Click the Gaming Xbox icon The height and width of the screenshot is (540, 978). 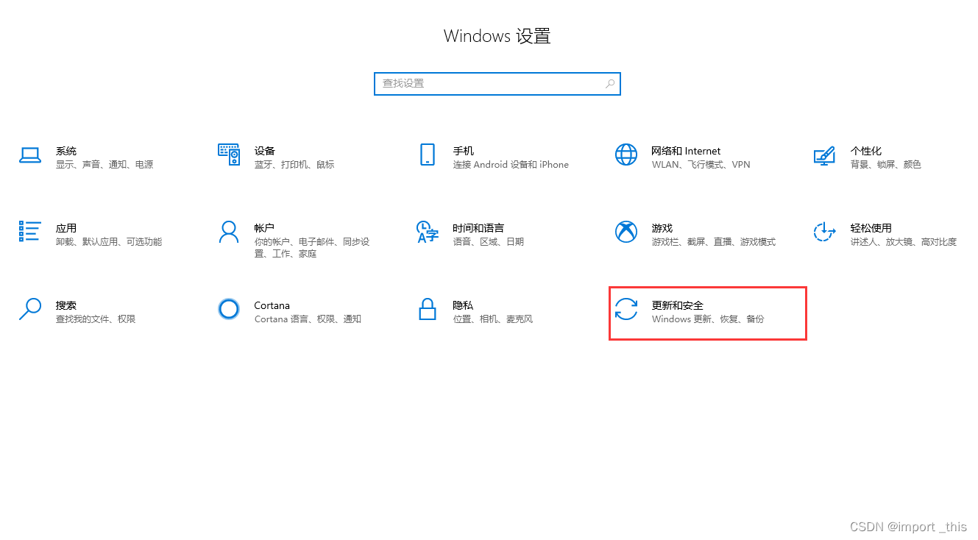point(626,232)
